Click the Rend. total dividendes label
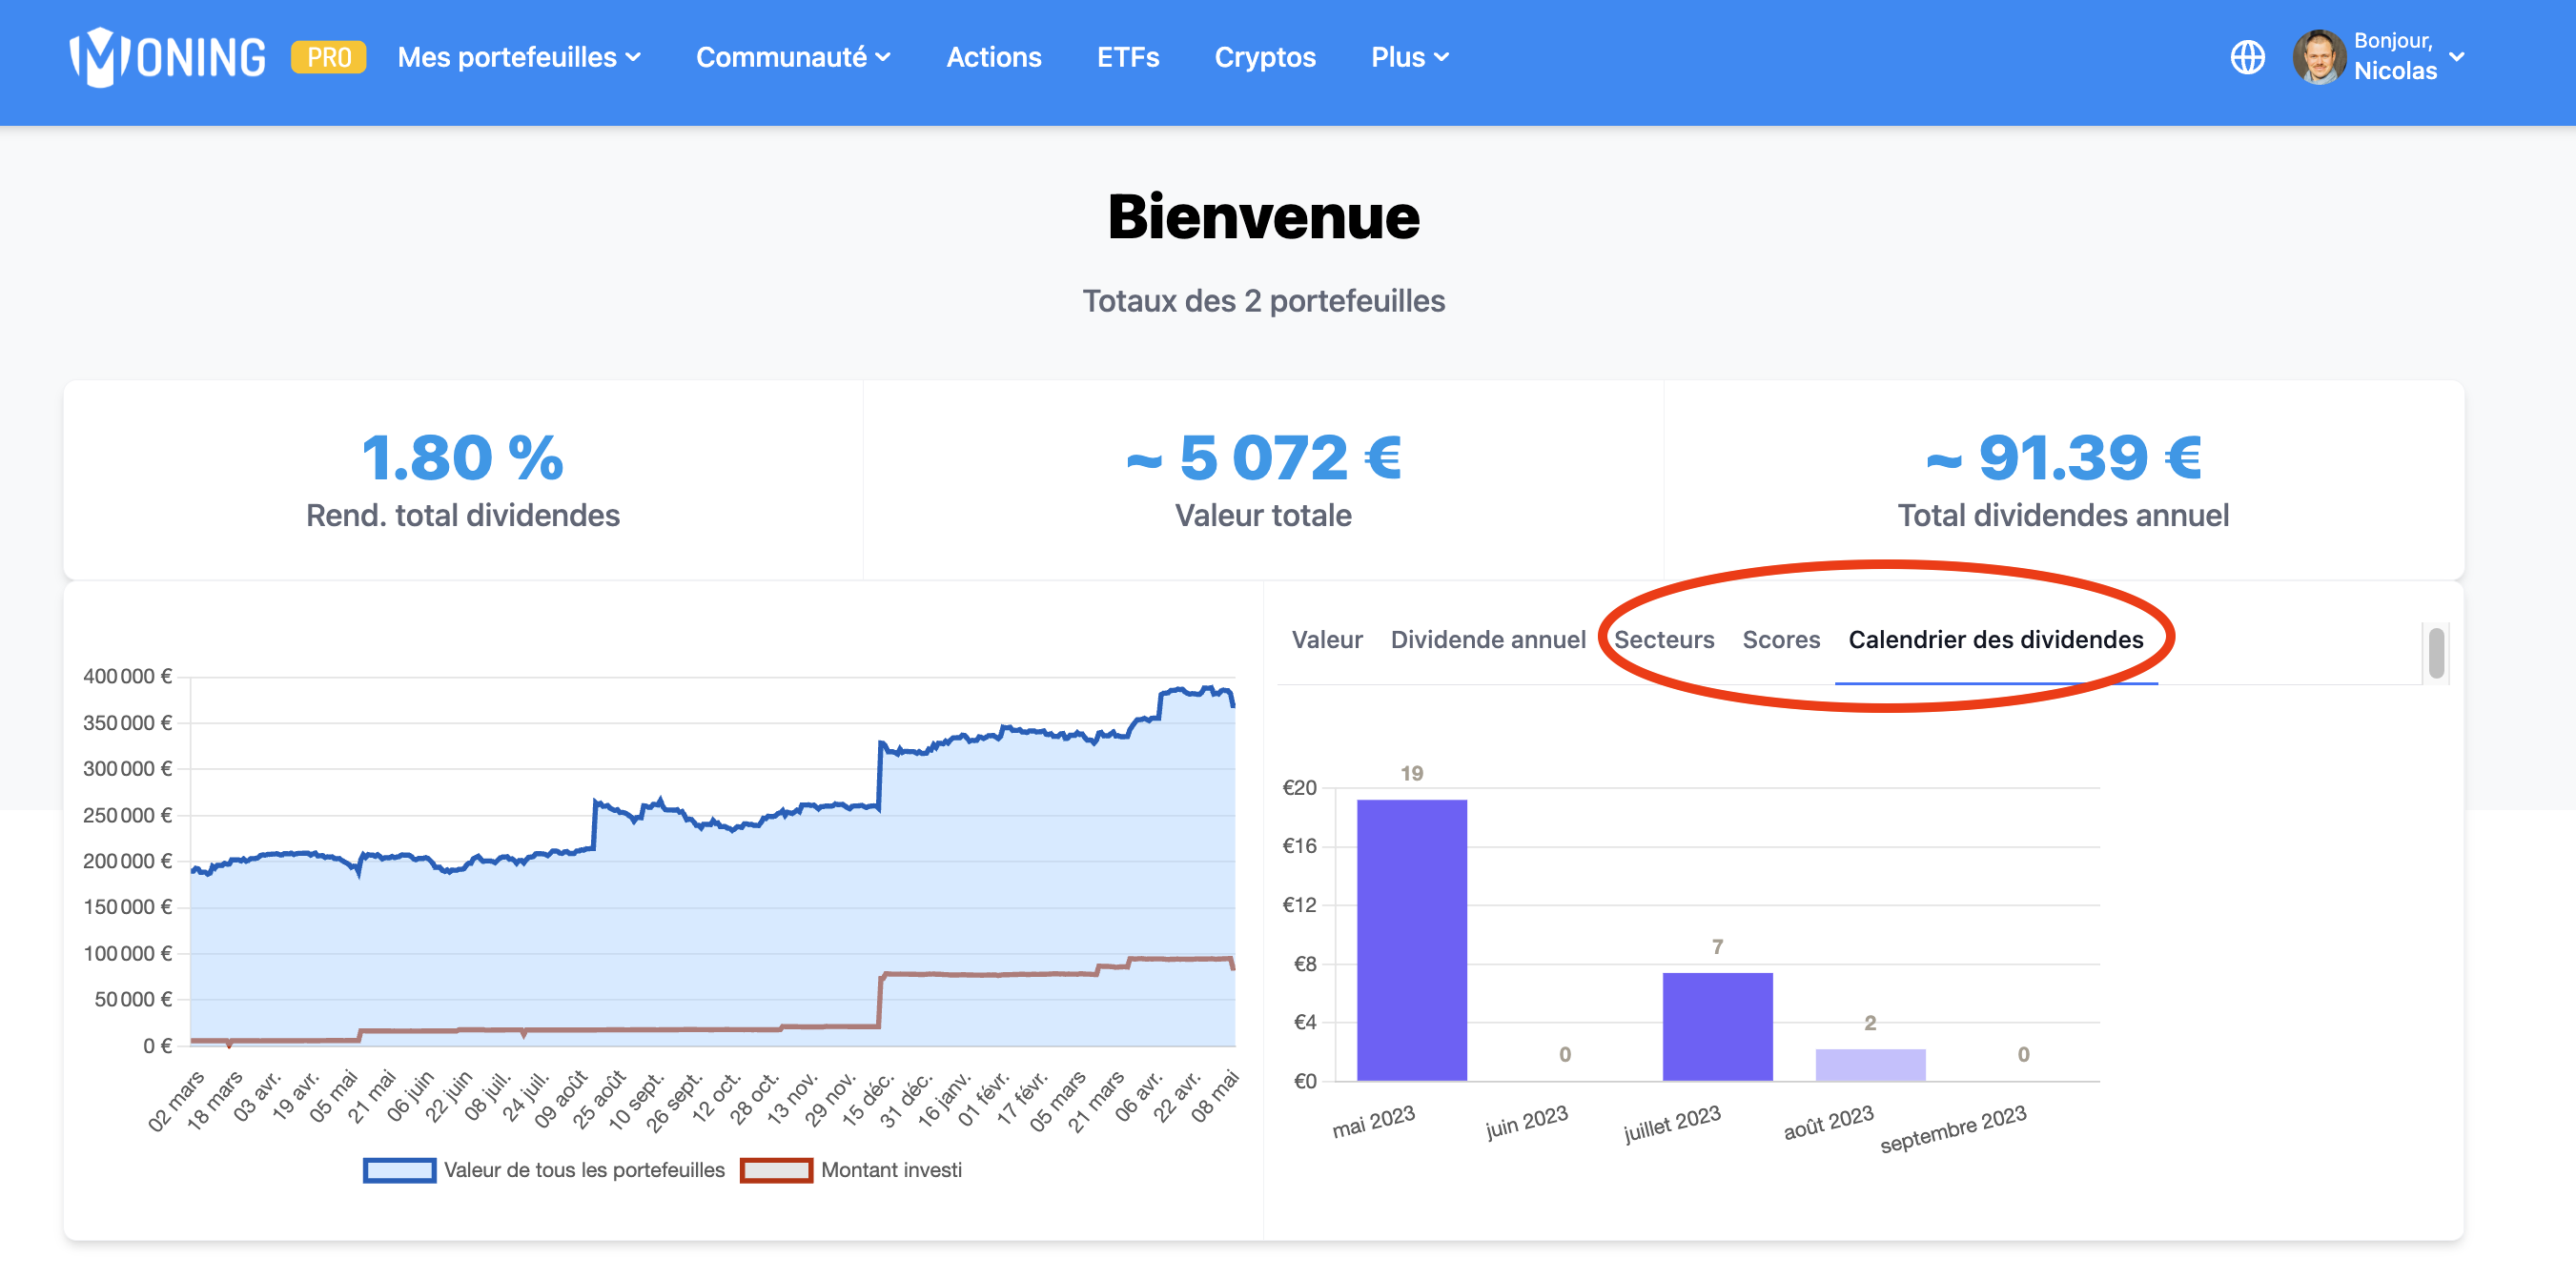 (462, 515)
